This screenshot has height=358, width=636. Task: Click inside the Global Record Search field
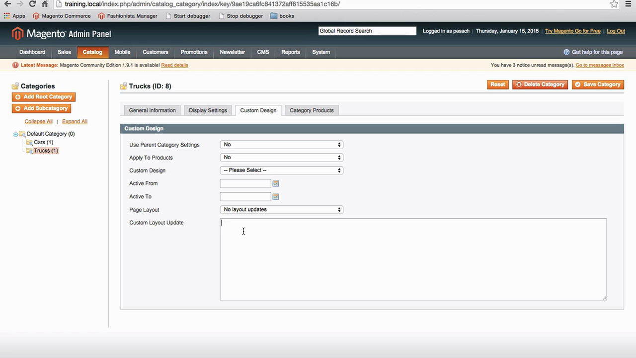point(367,31)
